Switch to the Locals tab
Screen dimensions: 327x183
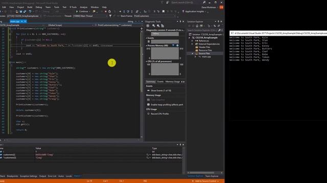(x=69, y=176)
